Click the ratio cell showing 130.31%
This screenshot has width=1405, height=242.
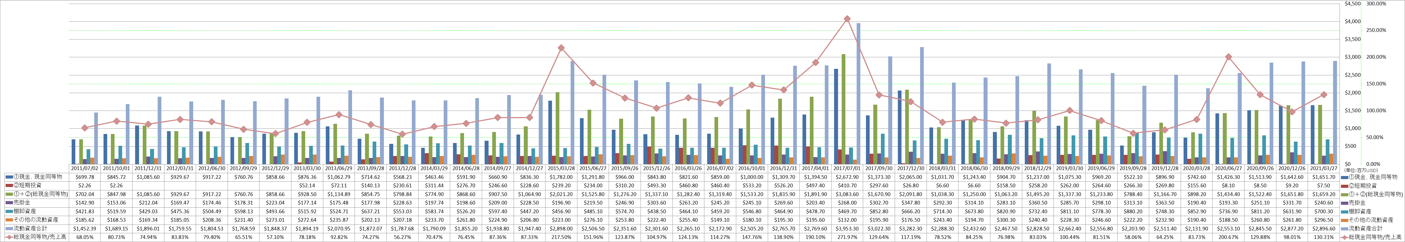1324,237
